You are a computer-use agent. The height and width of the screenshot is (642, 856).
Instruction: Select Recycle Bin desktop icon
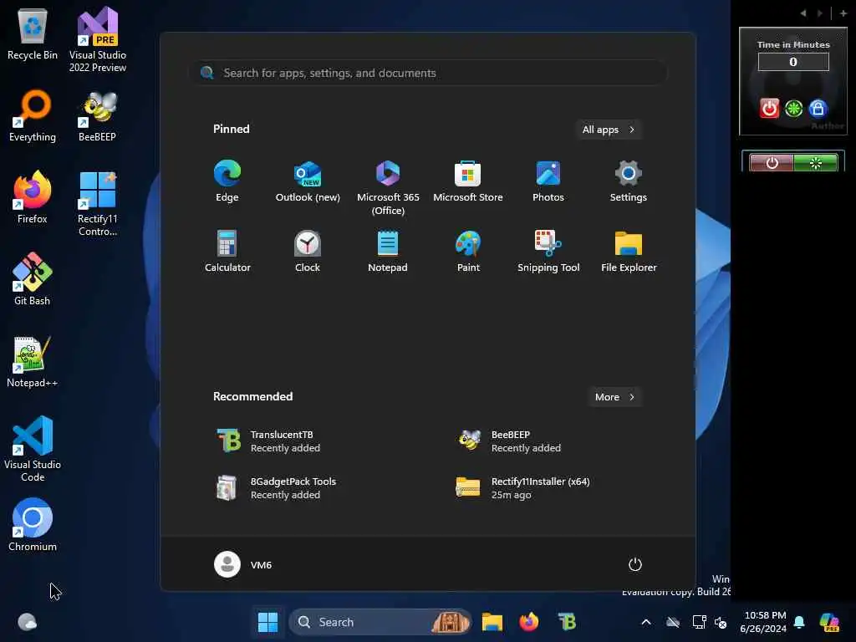[33, 33]
